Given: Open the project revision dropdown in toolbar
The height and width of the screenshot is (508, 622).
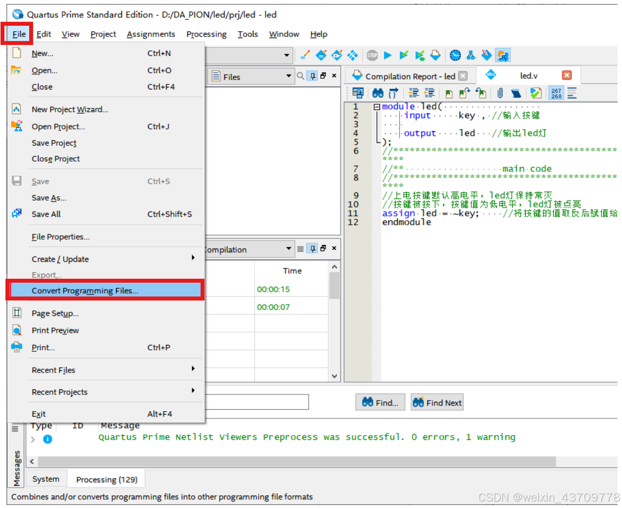Looking at the screenshot, I should point(287,55).
